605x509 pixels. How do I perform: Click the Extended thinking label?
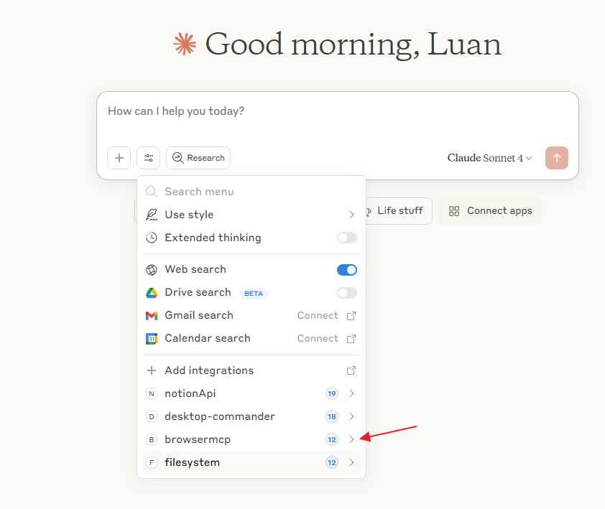pos(213,238)
